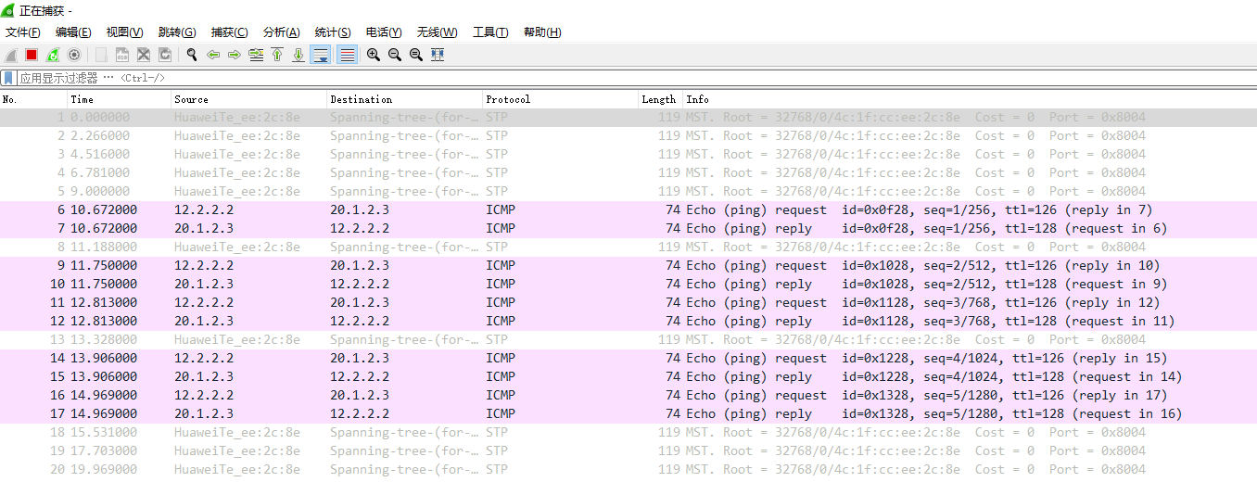
Task: Open find packet magnifier icon
Action: click(192, 55)
